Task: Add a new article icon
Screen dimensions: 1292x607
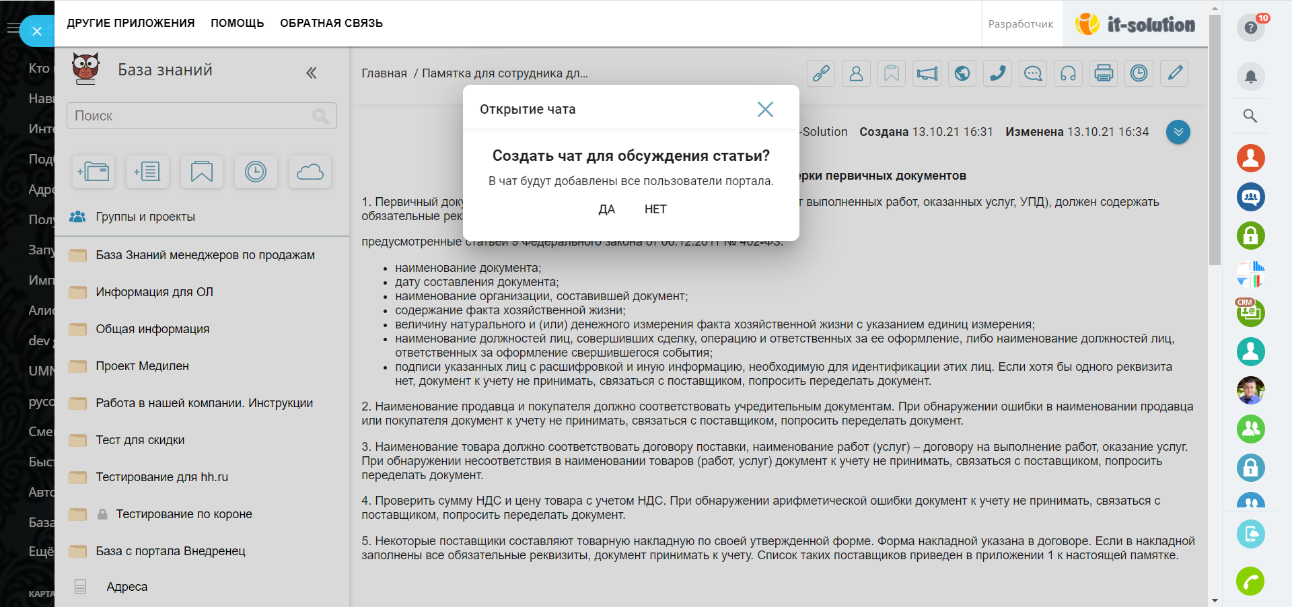Action: pos(147,172)
